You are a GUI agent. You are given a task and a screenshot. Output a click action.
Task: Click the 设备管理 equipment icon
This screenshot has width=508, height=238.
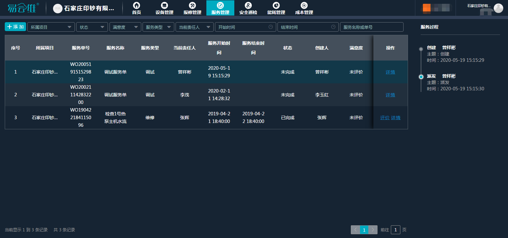[x=164, y=5]
